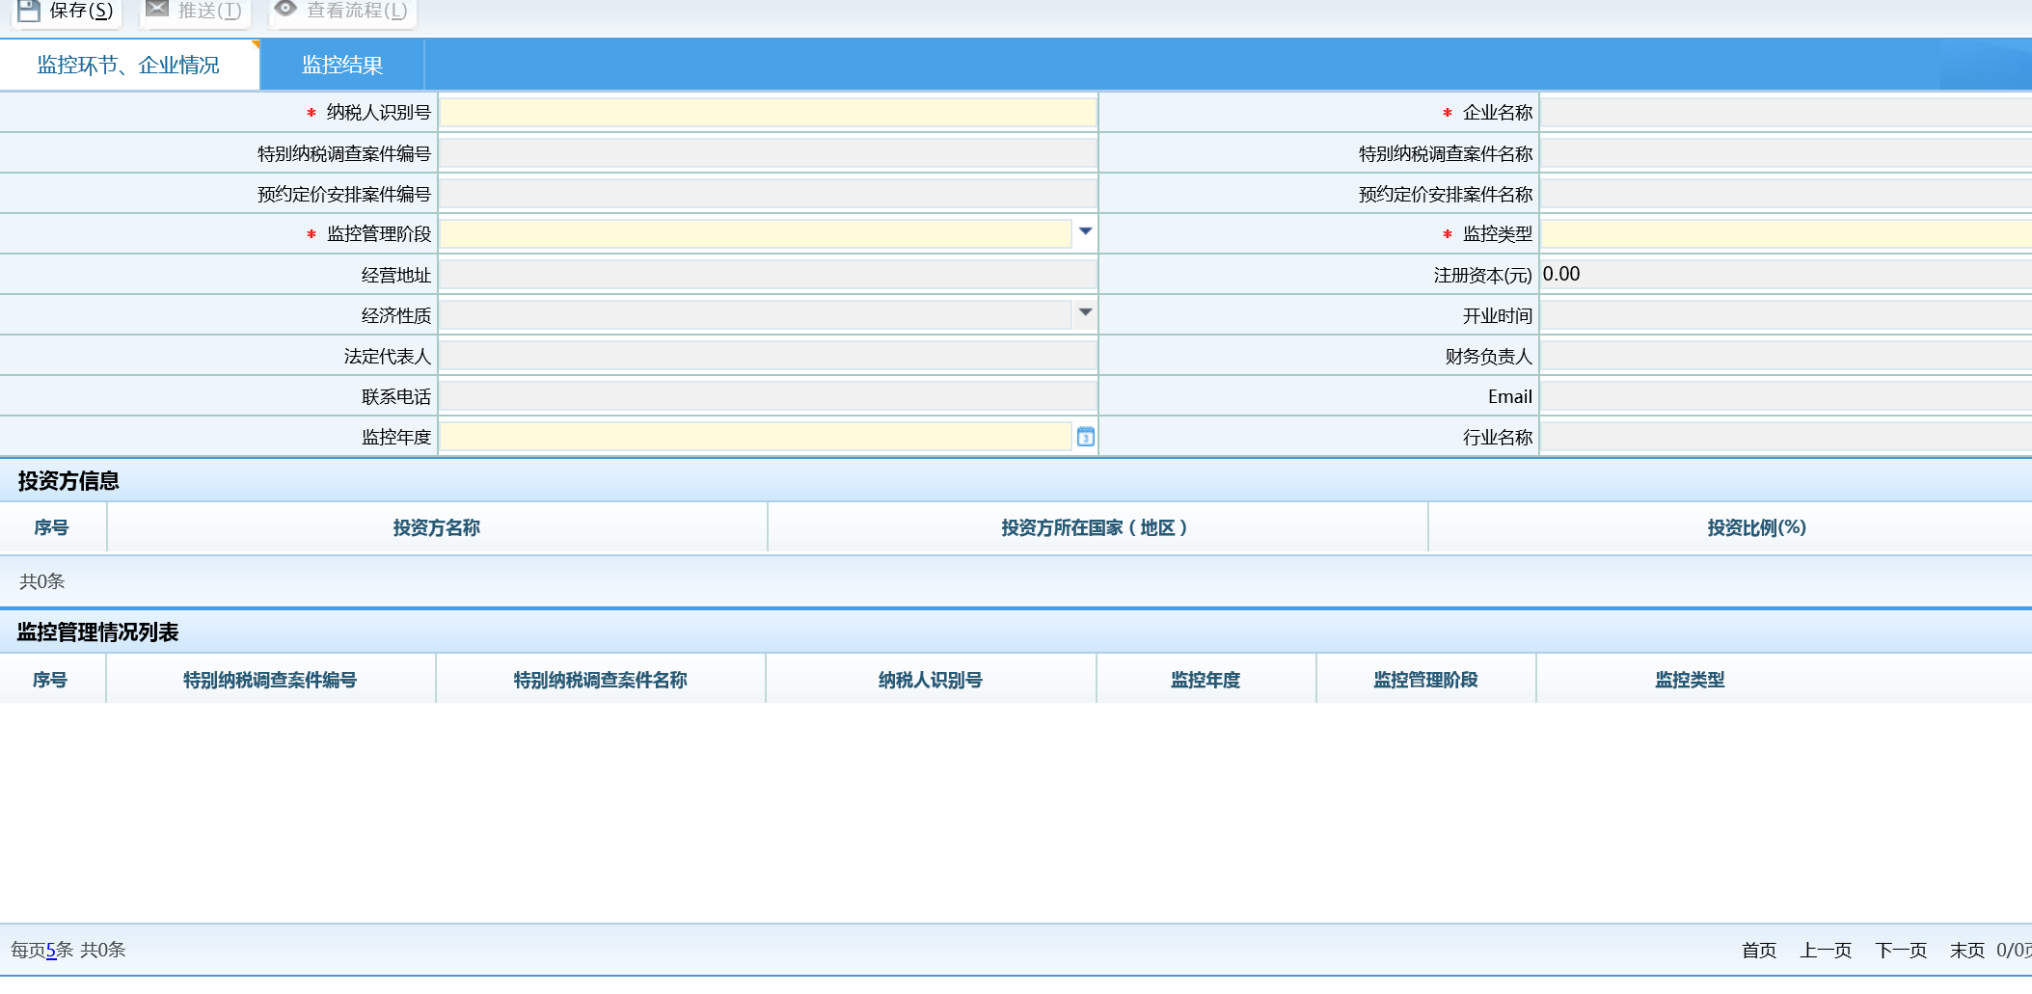Click the Email input field
The height and width of the screenshot is (994, 2032).
tap(1786, 396)
